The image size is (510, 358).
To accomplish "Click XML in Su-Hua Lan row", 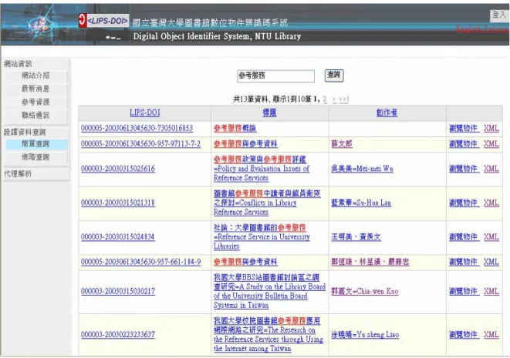I will pyautogui.click(x=491, y=202).
